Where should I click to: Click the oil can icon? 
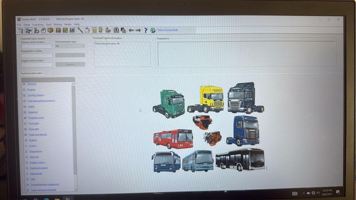[108, 30]
